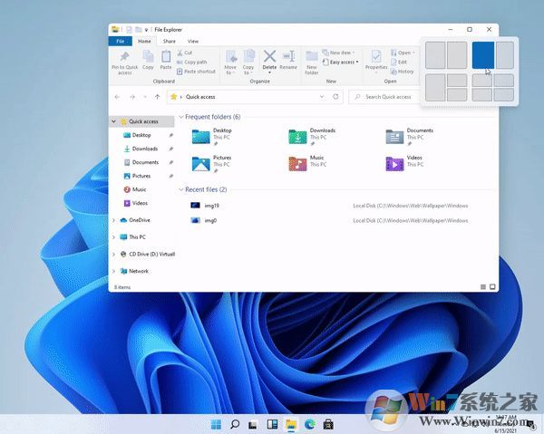
Task: Select Music in navigation pane
Action: tap(135, 189)
